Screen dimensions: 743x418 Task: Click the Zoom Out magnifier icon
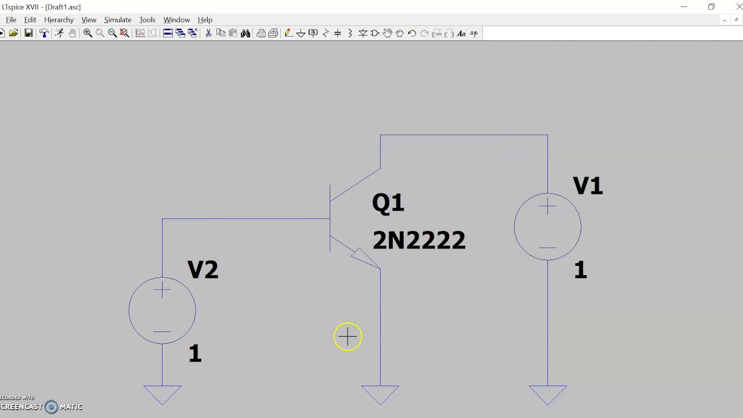coord(112,34)
